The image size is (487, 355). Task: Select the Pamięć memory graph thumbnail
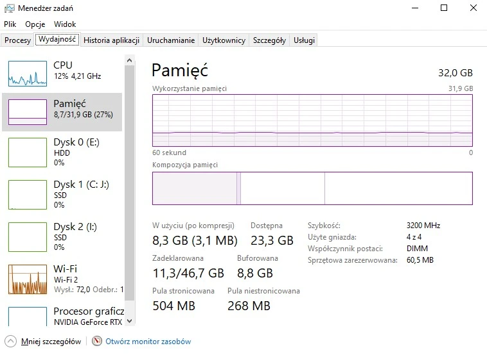[28, 112]
